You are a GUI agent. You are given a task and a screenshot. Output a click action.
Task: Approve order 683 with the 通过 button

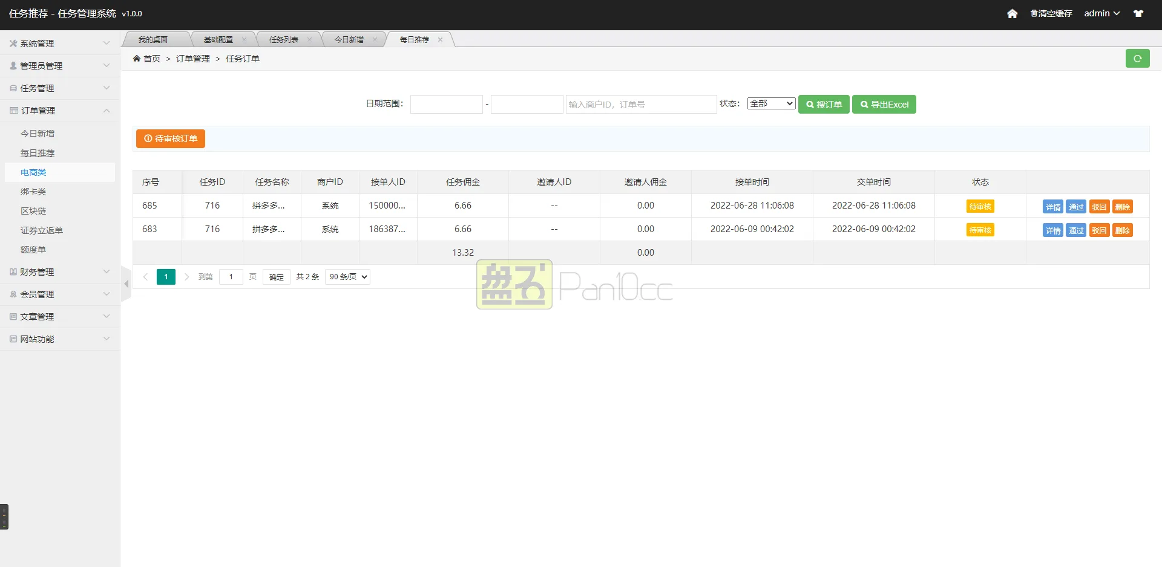(1076, 230)
